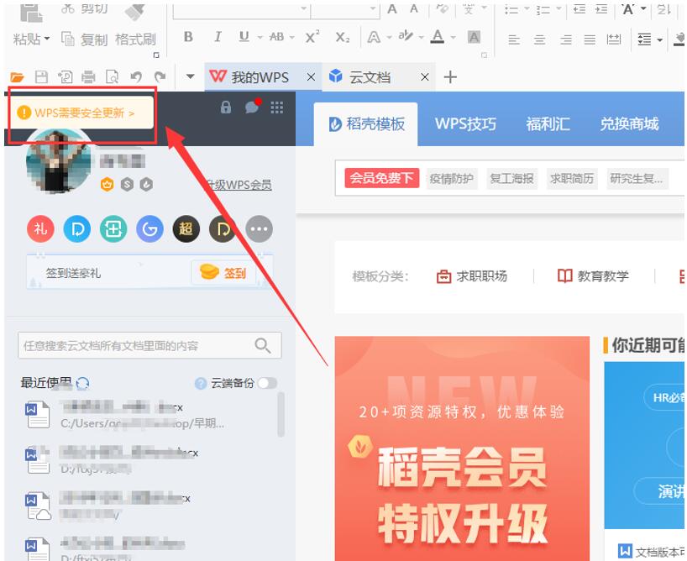Click the orange crown membership badge
Screen dimensions: 687x561
point(107,185)
